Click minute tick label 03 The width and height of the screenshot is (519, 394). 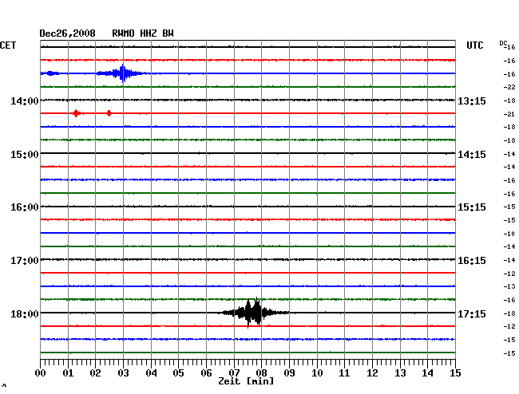click(124, 373)
